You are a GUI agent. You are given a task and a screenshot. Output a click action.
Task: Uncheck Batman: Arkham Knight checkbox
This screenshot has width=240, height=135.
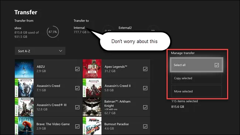click(145, 107)
